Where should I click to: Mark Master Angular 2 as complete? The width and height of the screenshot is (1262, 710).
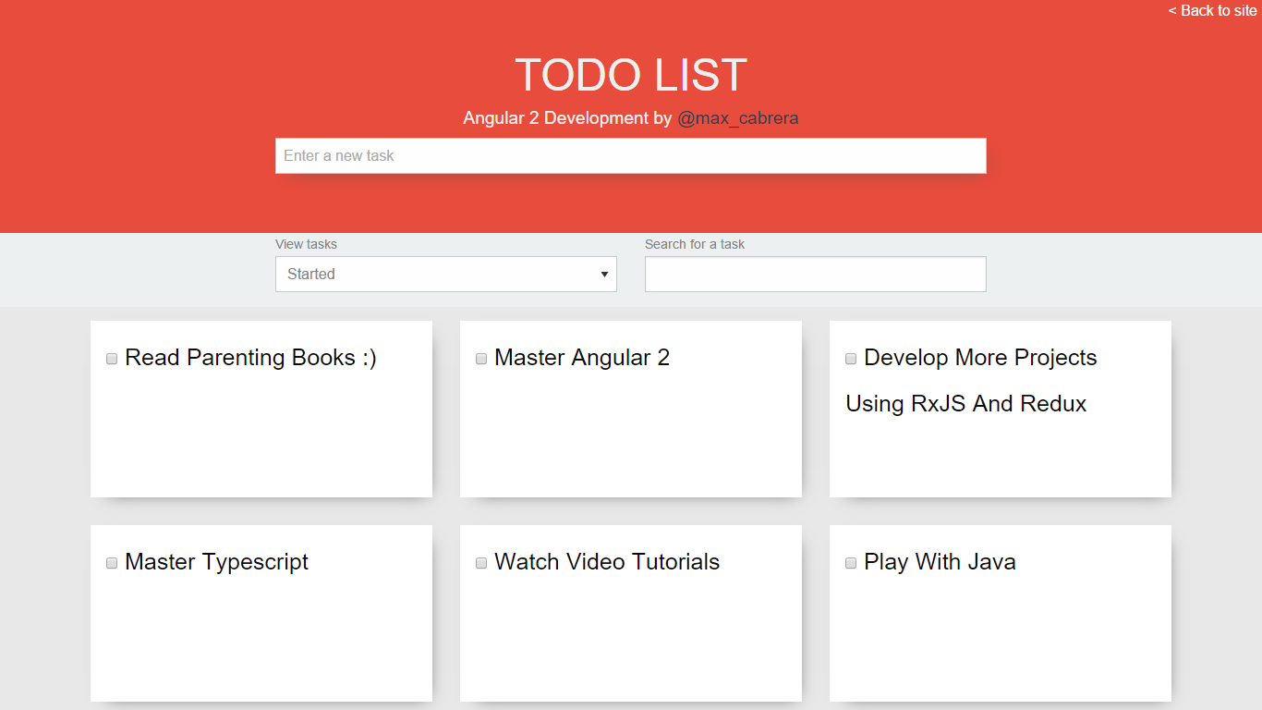[x=480, y=358]
